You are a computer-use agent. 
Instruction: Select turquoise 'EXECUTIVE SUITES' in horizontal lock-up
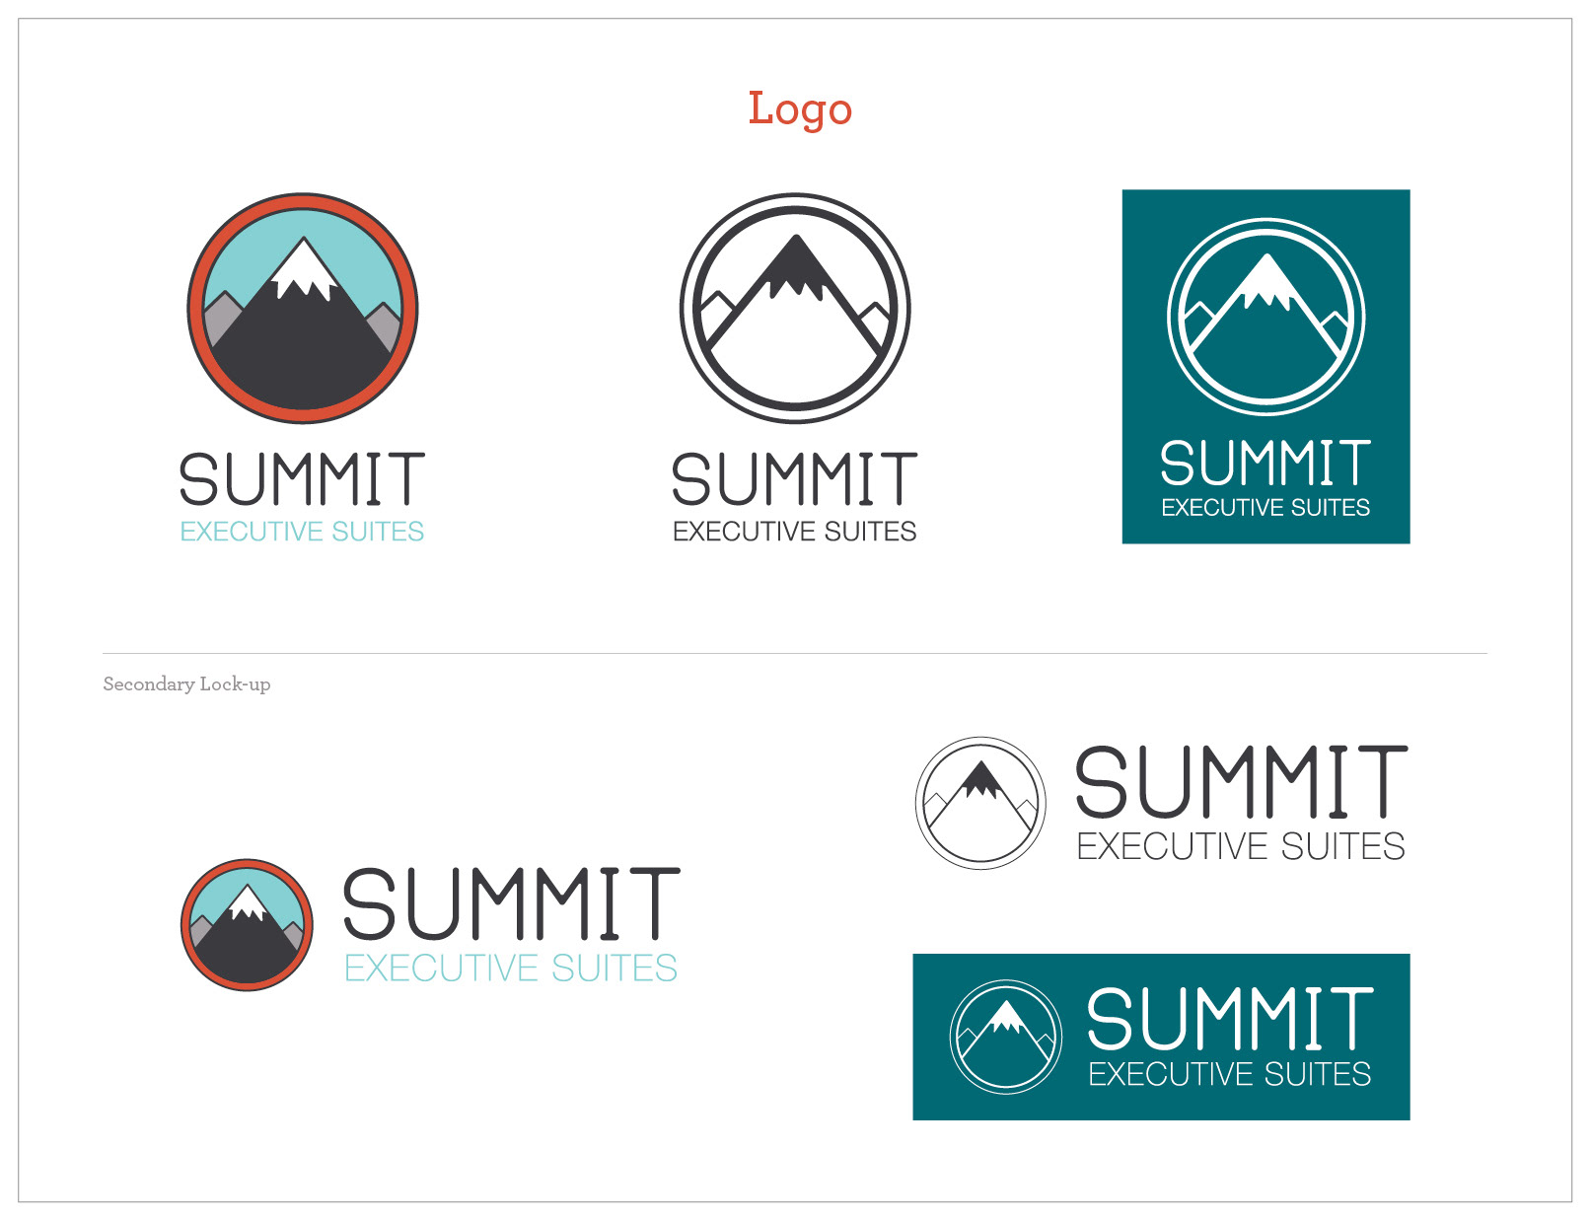(x=511, y=968)
